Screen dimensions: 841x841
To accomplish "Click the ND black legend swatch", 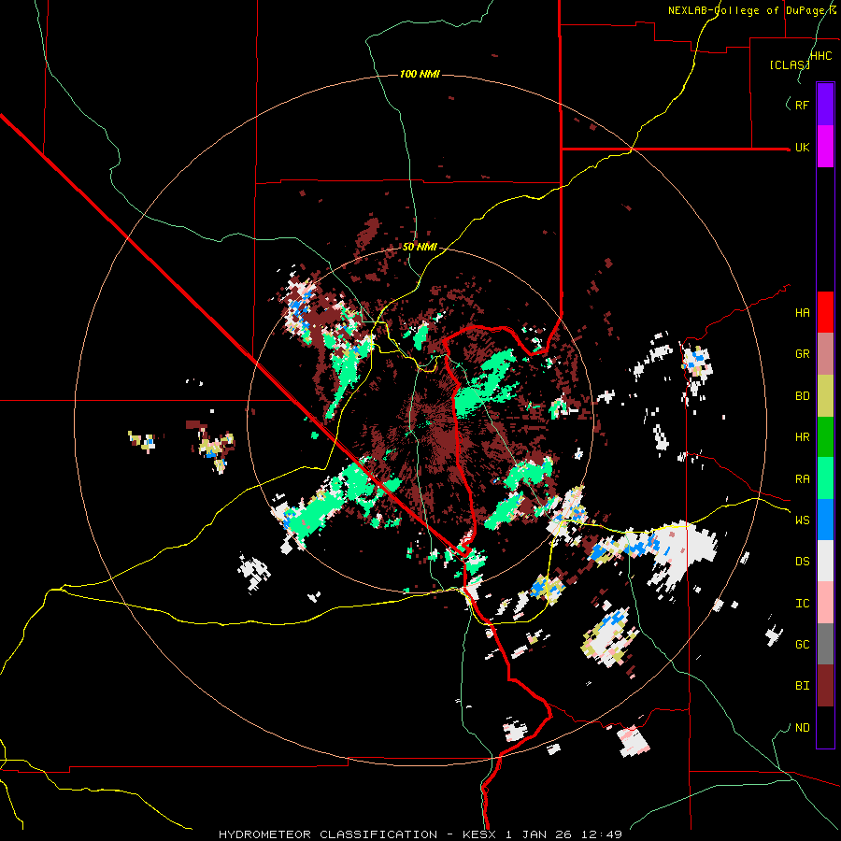I will point(825,727).
